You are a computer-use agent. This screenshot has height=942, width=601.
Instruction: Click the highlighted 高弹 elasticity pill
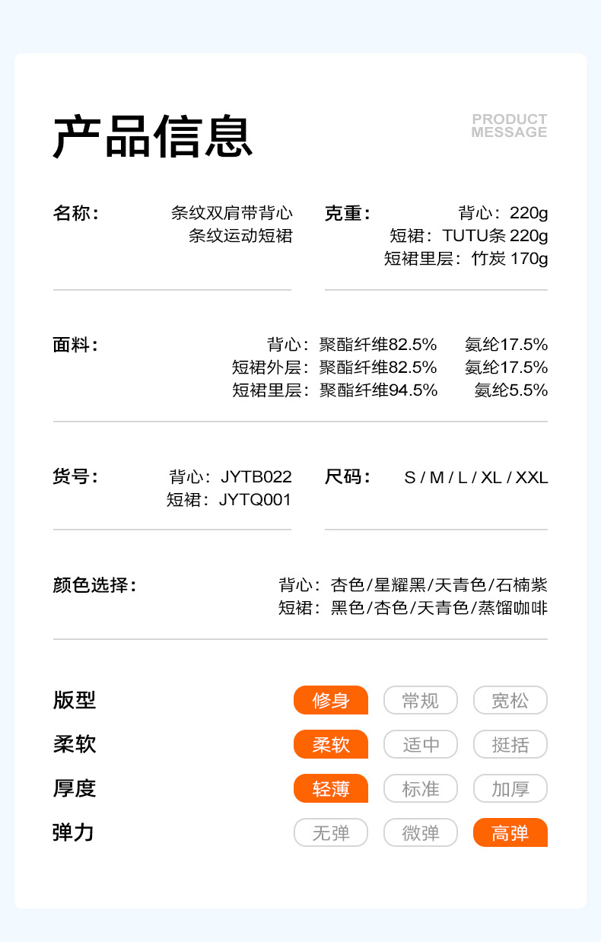click(x=510, y=832)
